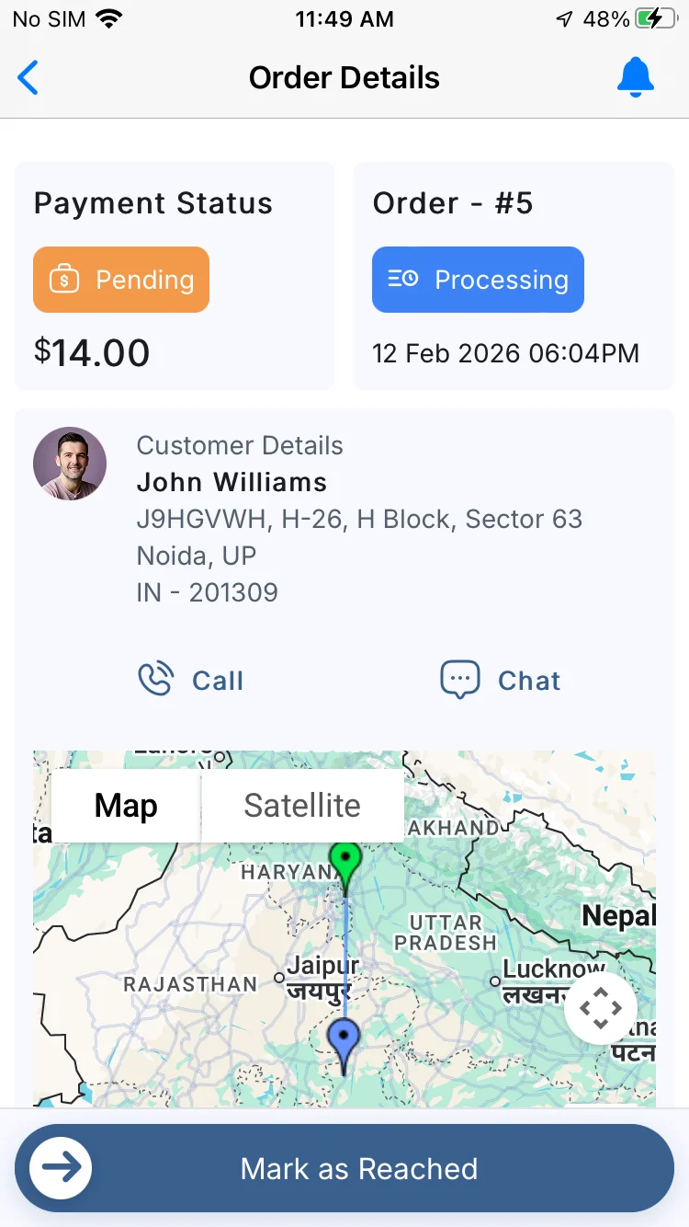
Task: Switch to Satellite view
Action: coord(302,806)
